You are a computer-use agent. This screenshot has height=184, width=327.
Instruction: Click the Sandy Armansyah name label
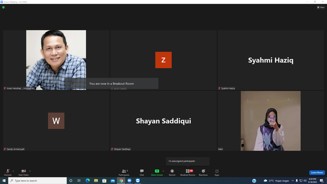(x=14, y=149)
